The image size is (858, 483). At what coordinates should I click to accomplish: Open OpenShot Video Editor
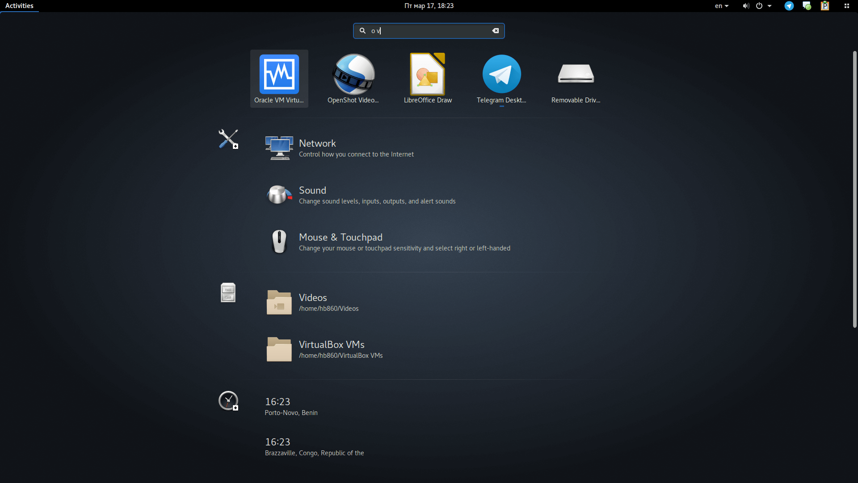tap(353, 78)
